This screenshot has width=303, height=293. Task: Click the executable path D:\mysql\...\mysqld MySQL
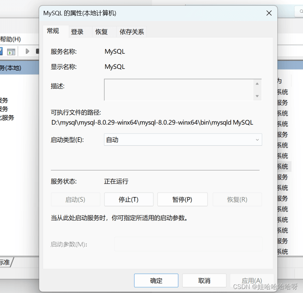coord(152,123)
